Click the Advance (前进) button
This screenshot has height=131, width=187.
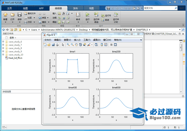tap(105, 20)
